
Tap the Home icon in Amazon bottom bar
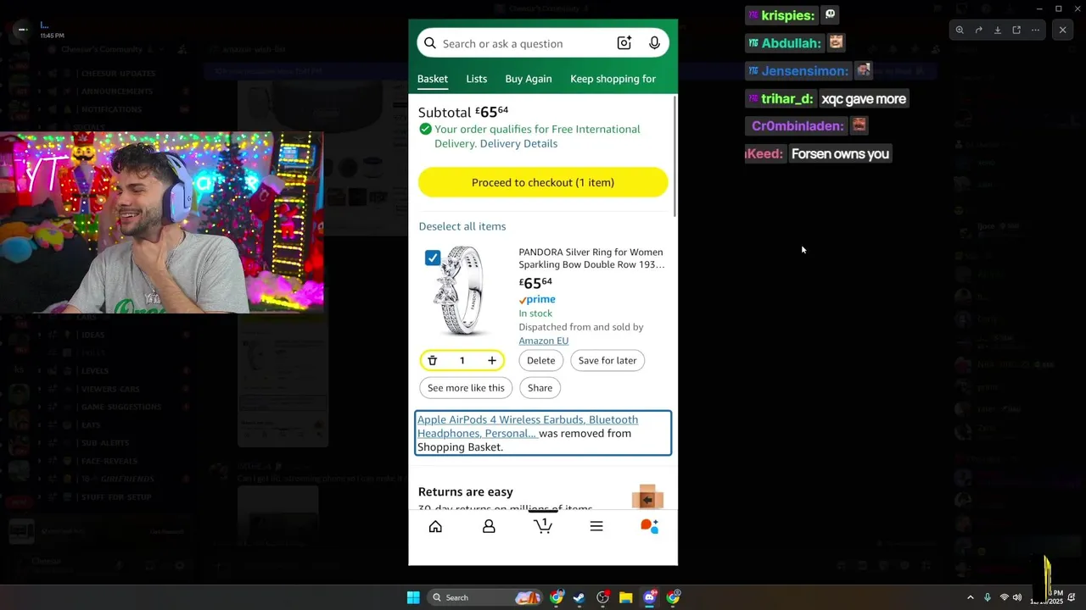[x=435, y=526]
